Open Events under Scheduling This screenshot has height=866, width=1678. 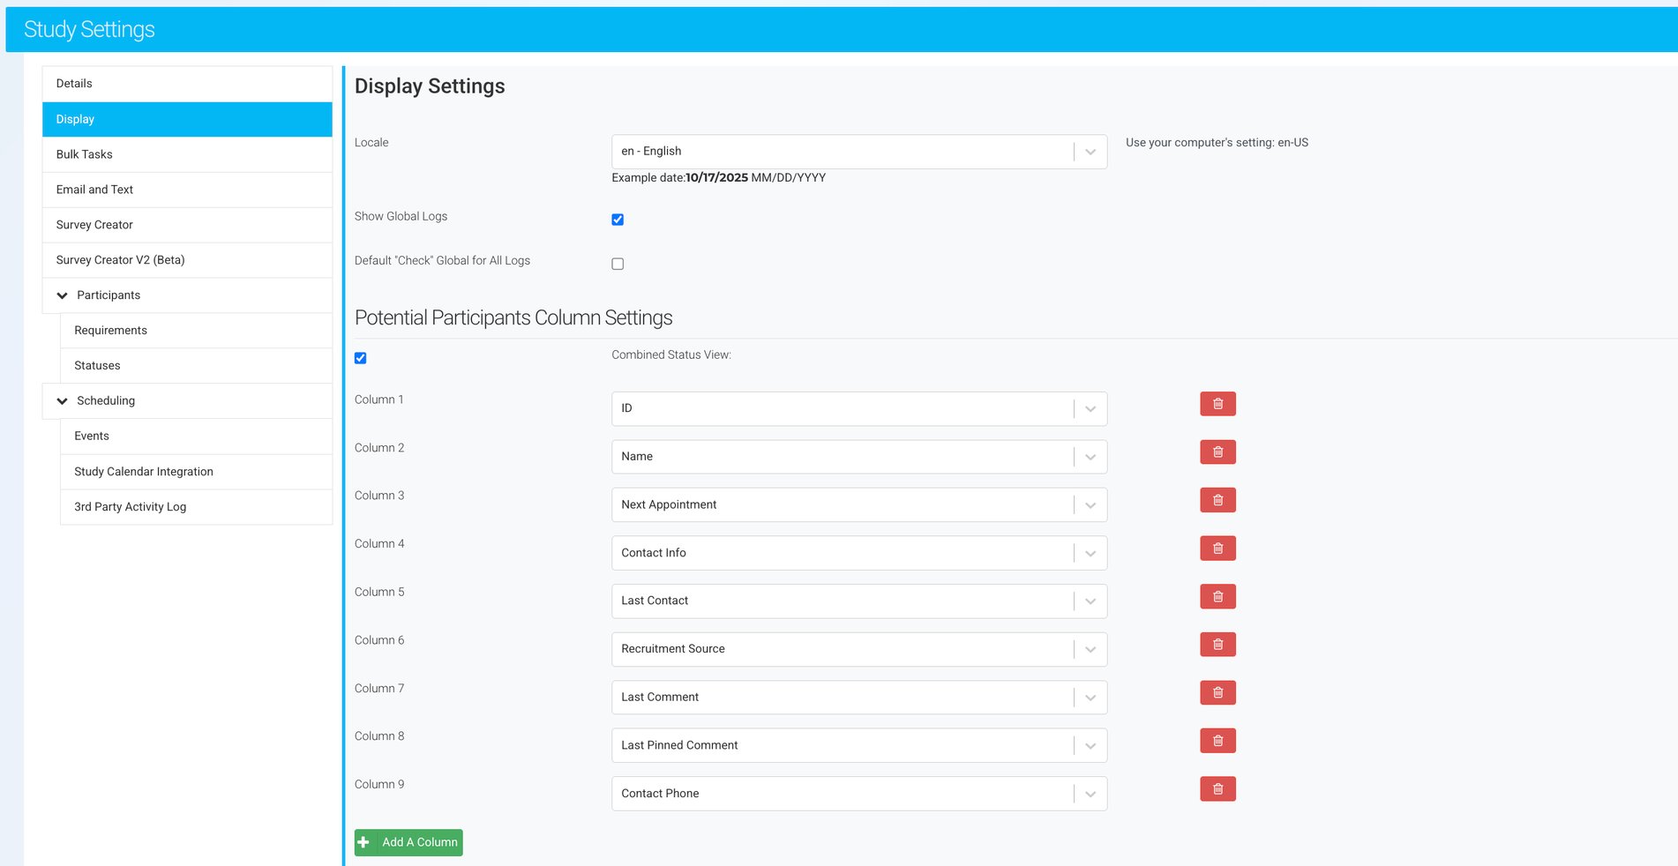(x=196, y=437)
